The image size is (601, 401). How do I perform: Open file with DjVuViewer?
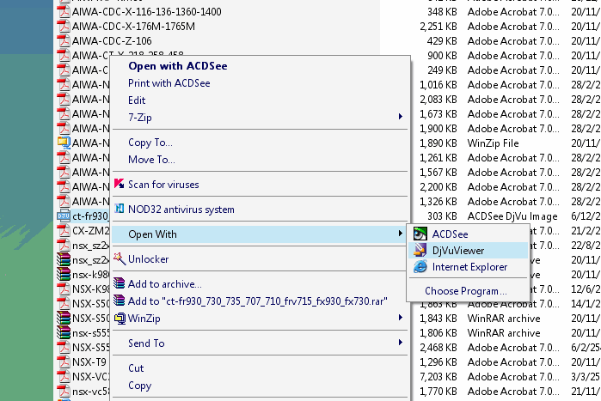tap(458, 251)
